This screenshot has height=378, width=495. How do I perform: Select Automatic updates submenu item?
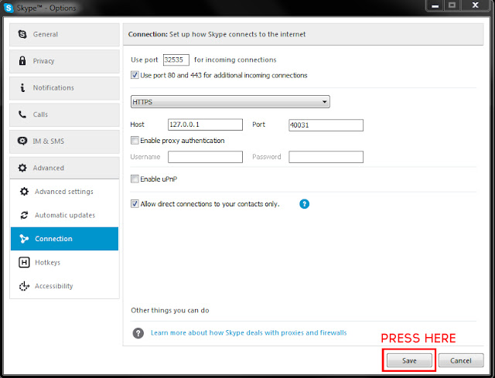pos(64,215)
